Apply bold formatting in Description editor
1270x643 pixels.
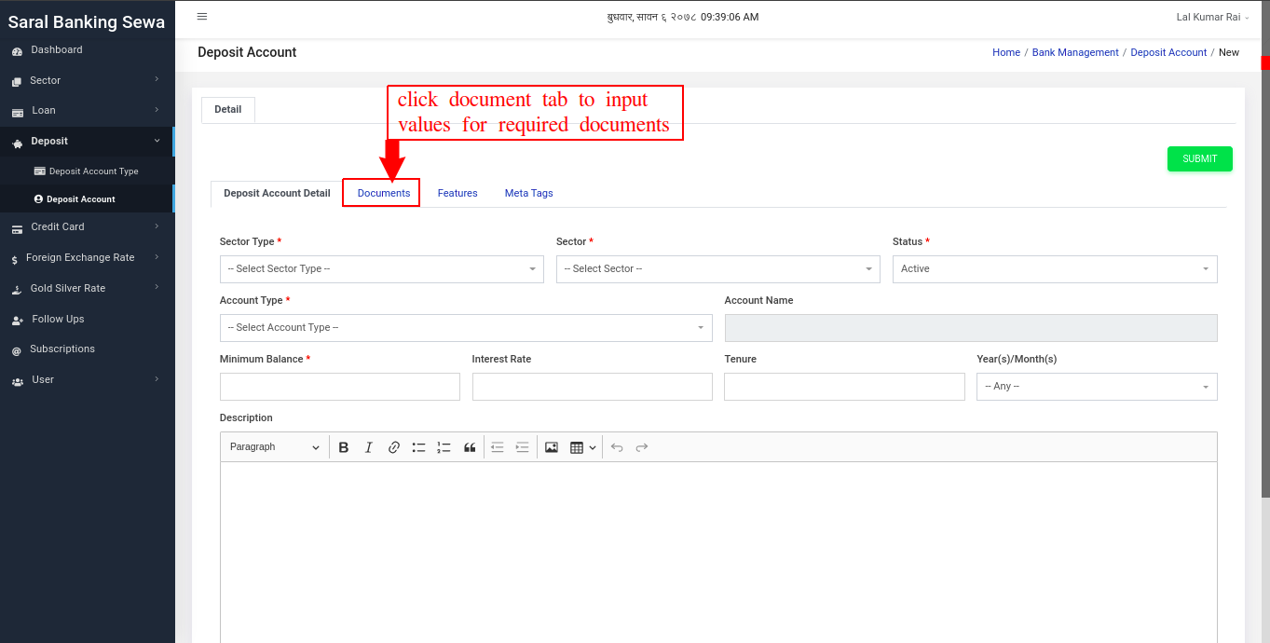(x=344, y=447)
